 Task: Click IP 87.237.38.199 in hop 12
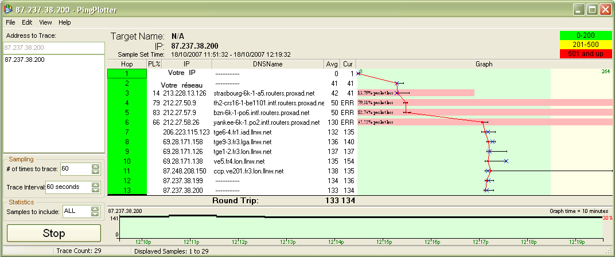tap(183, 181)
